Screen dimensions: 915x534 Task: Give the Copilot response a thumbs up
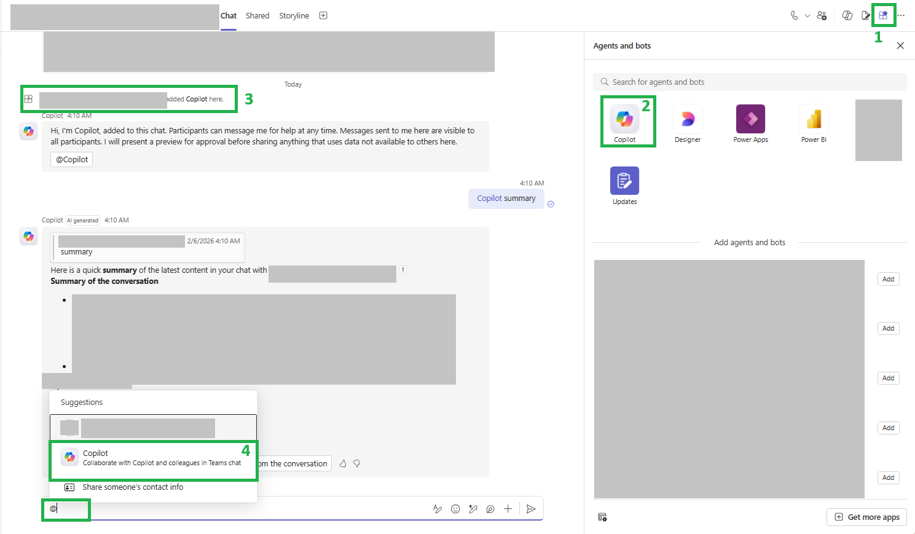[x=343, y=463]
